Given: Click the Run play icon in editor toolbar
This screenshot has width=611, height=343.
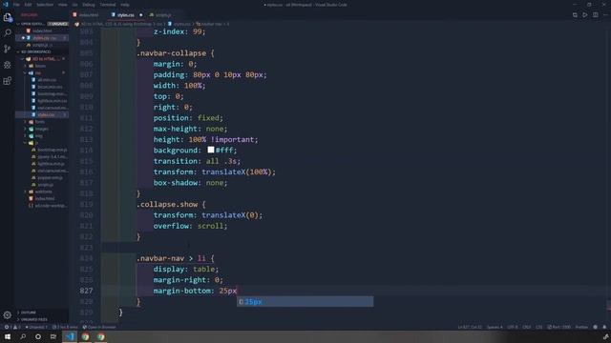Looking at the screenshot, I should click(x=585, y=15).
